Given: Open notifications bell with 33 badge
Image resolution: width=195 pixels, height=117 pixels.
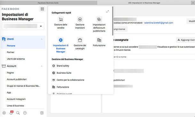Looking at the screenshot, I should 11,113.
